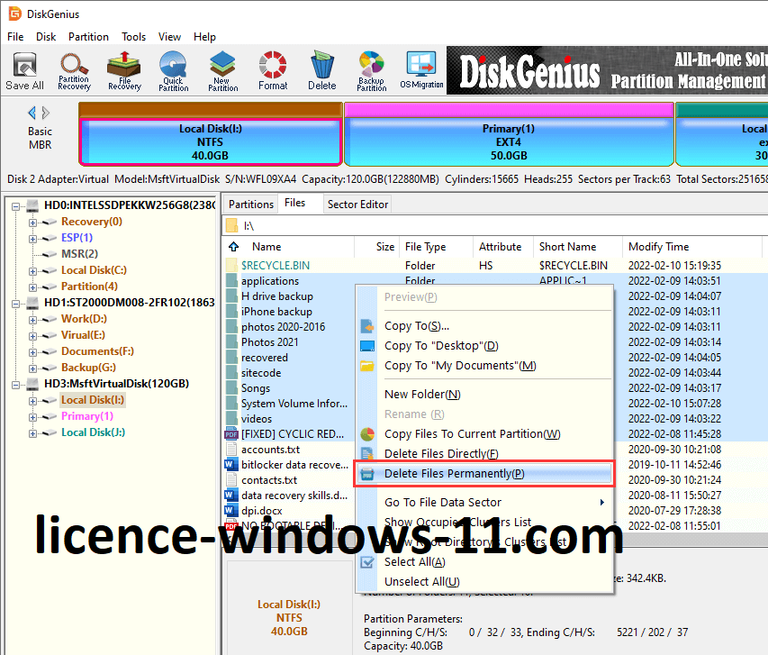Click the Format toolbar icon

[273, 71]
